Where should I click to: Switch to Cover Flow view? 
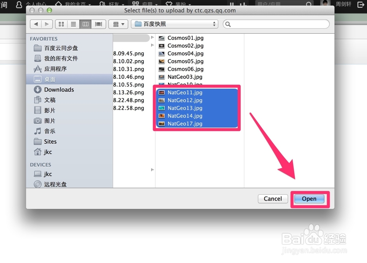tap(98, 24)
